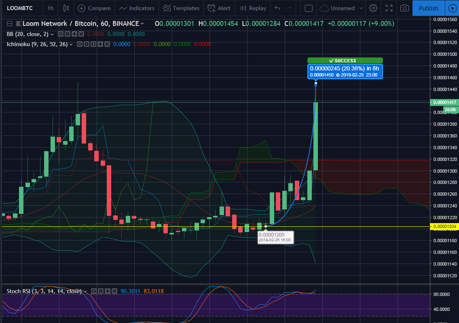Open the chart layout selector square
This screenshot has width=459, height=323.
pos(309,8)
